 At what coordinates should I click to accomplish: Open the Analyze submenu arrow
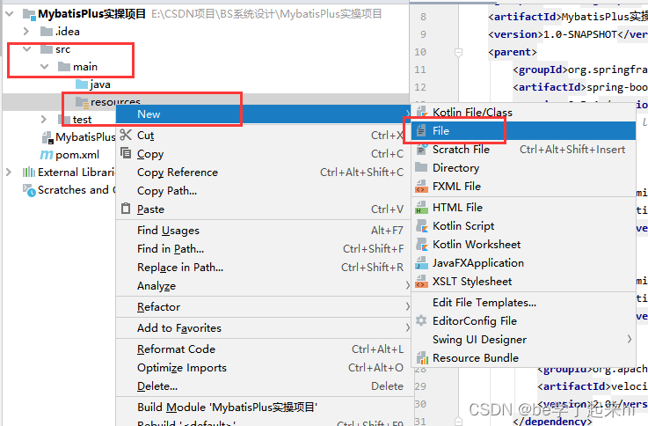[x=407, y=286]
